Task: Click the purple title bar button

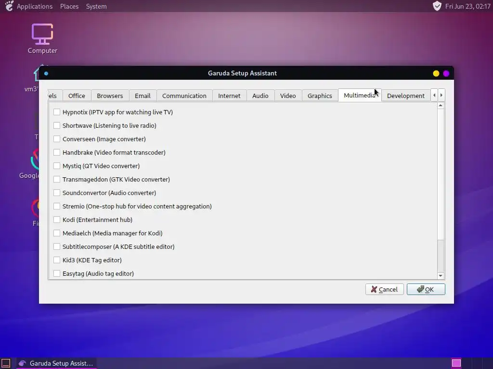Action: (x=446, y=74)
